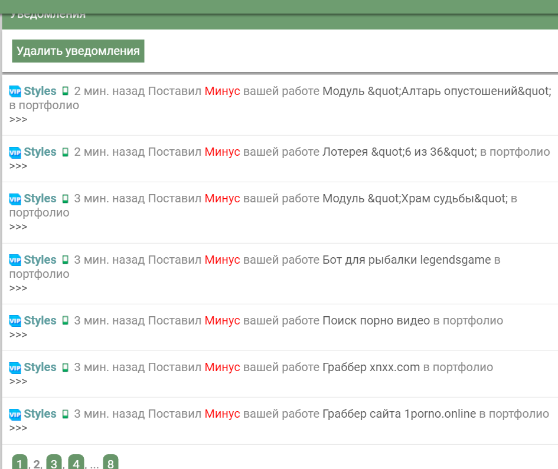Click green phone icon in Алтарь опустошений notification
558x469 pixels.
point(66,91)
